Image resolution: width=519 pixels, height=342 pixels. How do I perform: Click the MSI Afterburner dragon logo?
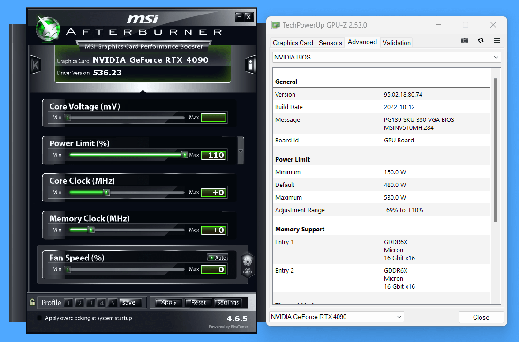tap(48, 29)
